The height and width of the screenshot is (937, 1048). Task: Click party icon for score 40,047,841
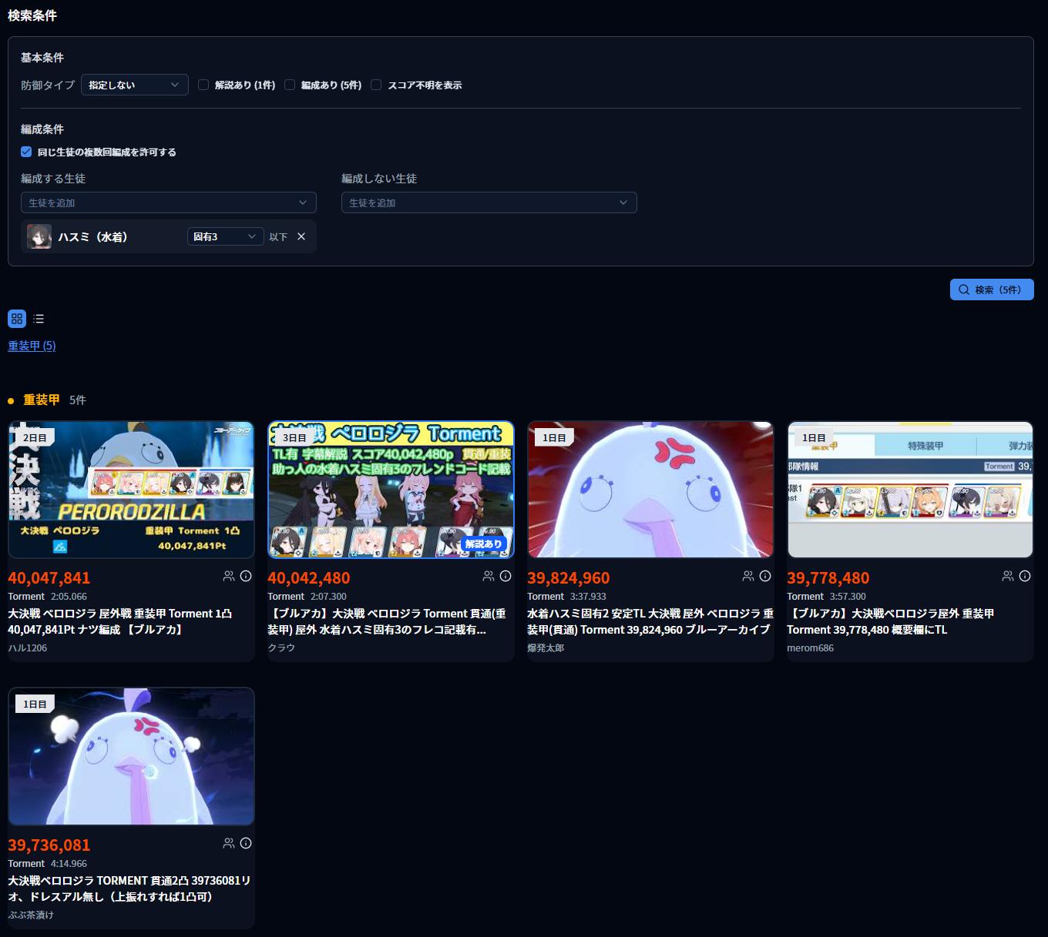point(229,576)
